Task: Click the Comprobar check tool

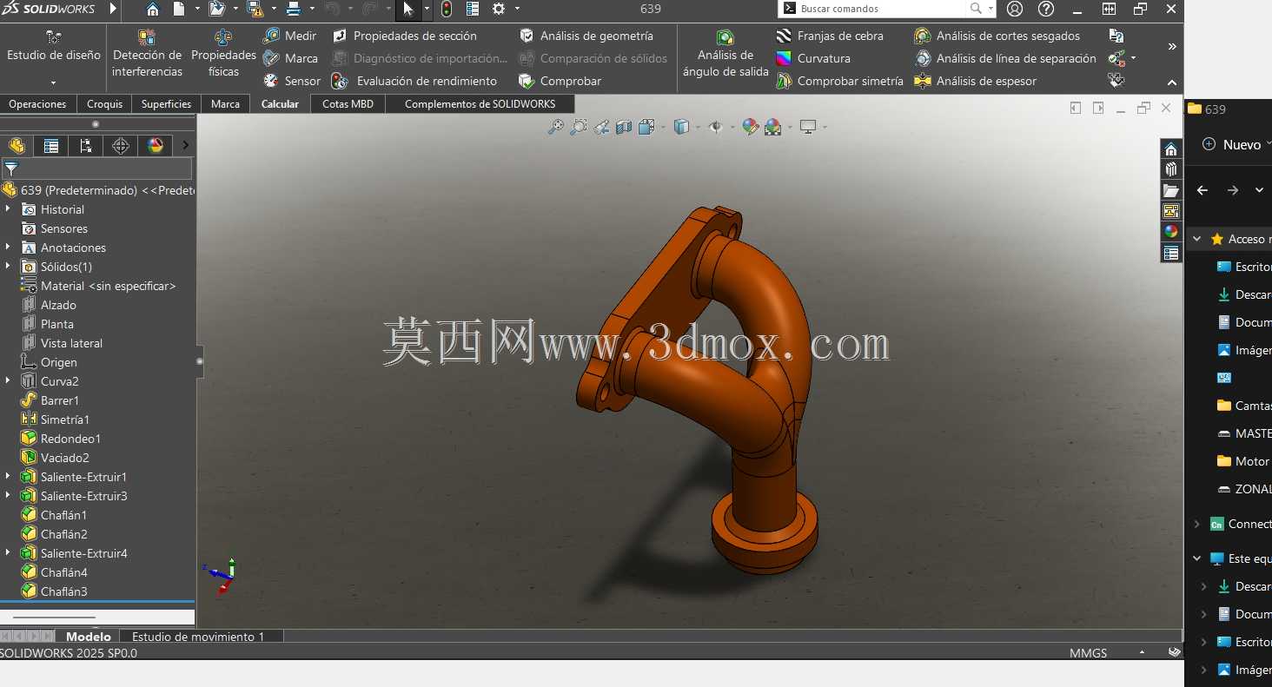Action: [560, 81]
